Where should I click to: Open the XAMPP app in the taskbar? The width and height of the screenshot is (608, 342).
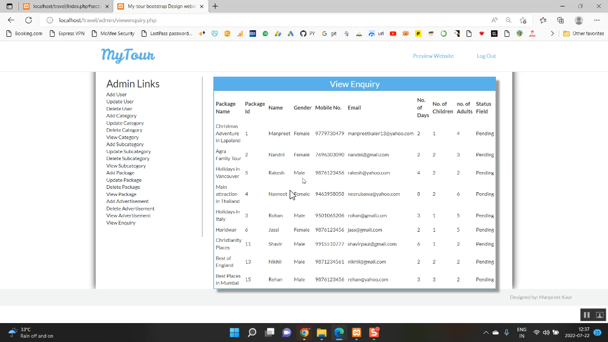(356, 332)
